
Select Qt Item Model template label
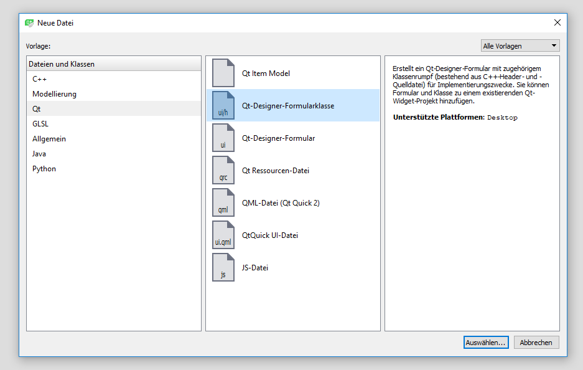click(x=266, y=74)
